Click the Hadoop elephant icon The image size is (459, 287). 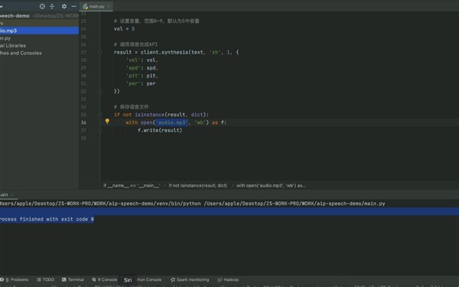coord(220,279)
